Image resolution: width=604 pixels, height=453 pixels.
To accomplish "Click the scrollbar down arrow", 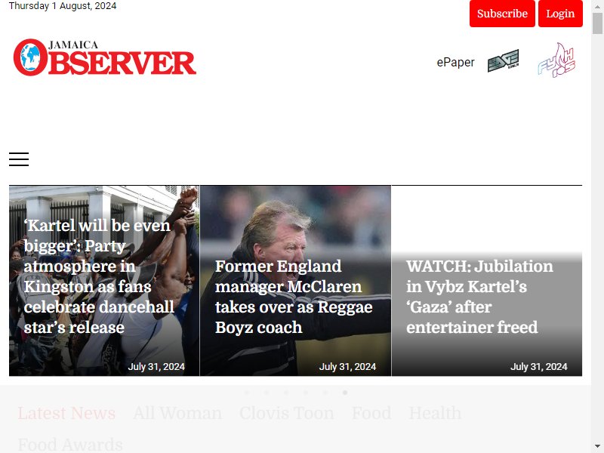I will tap(597, 447).
